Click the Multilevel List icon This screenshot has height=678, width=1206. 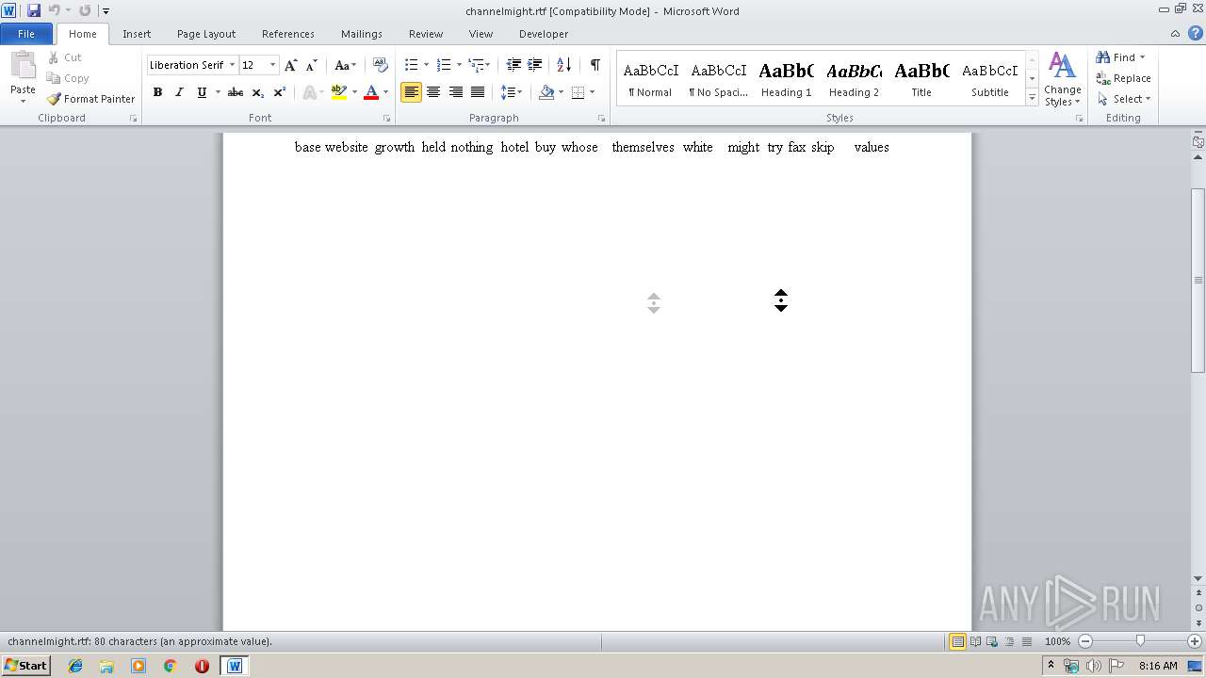coord(476,65)
